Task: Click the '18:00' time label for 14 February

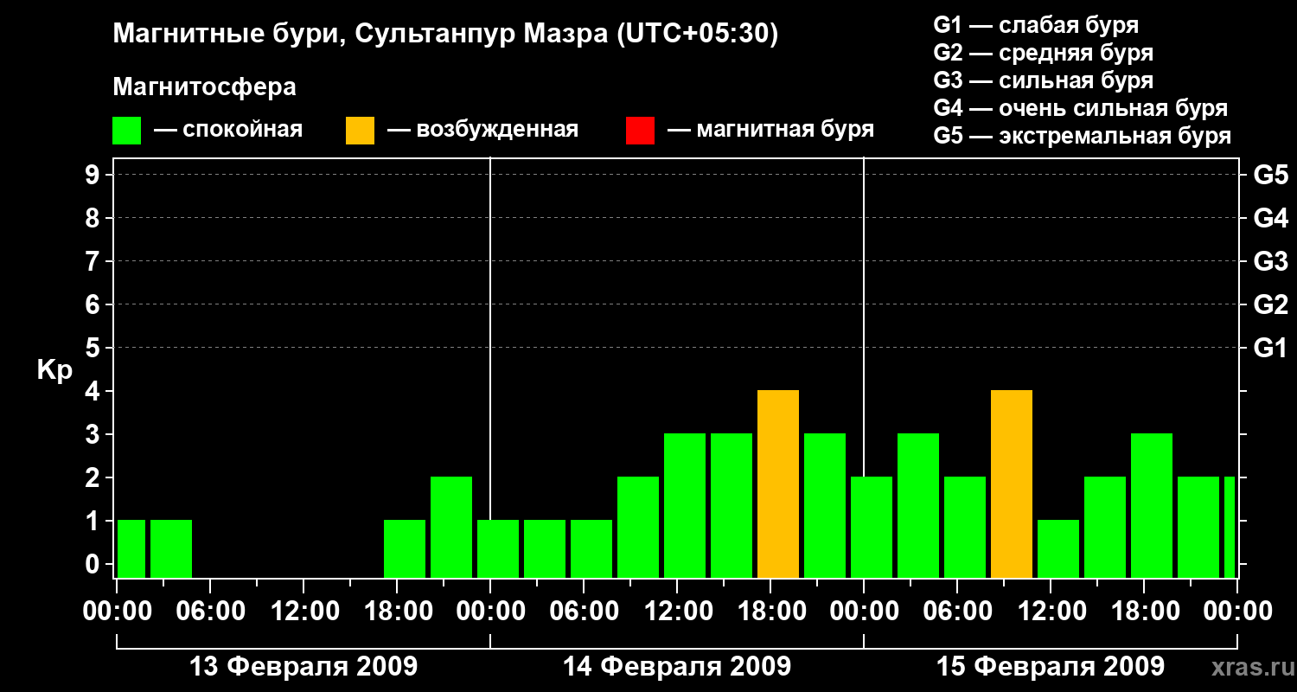Action: [770, 612]
